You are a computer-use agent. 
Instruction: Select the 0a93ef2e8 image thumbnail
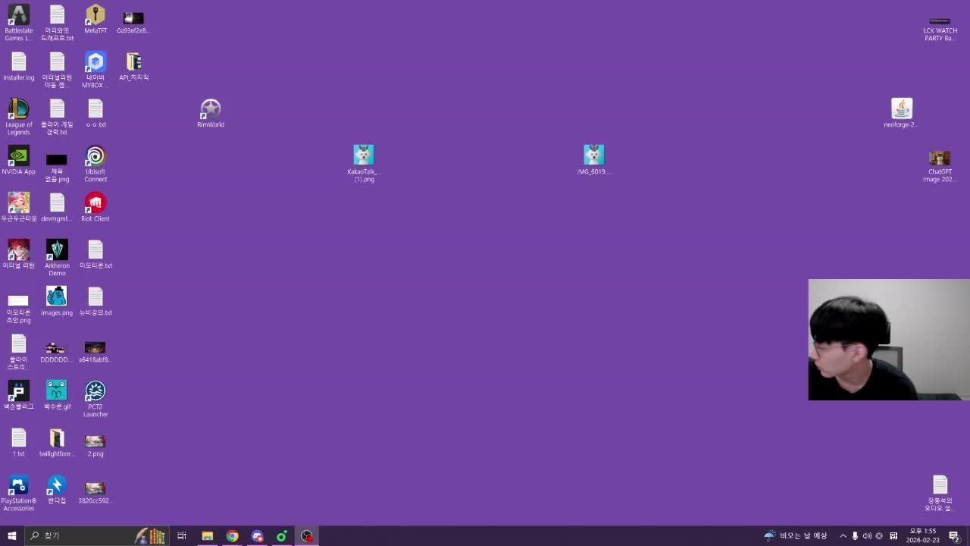133,23
